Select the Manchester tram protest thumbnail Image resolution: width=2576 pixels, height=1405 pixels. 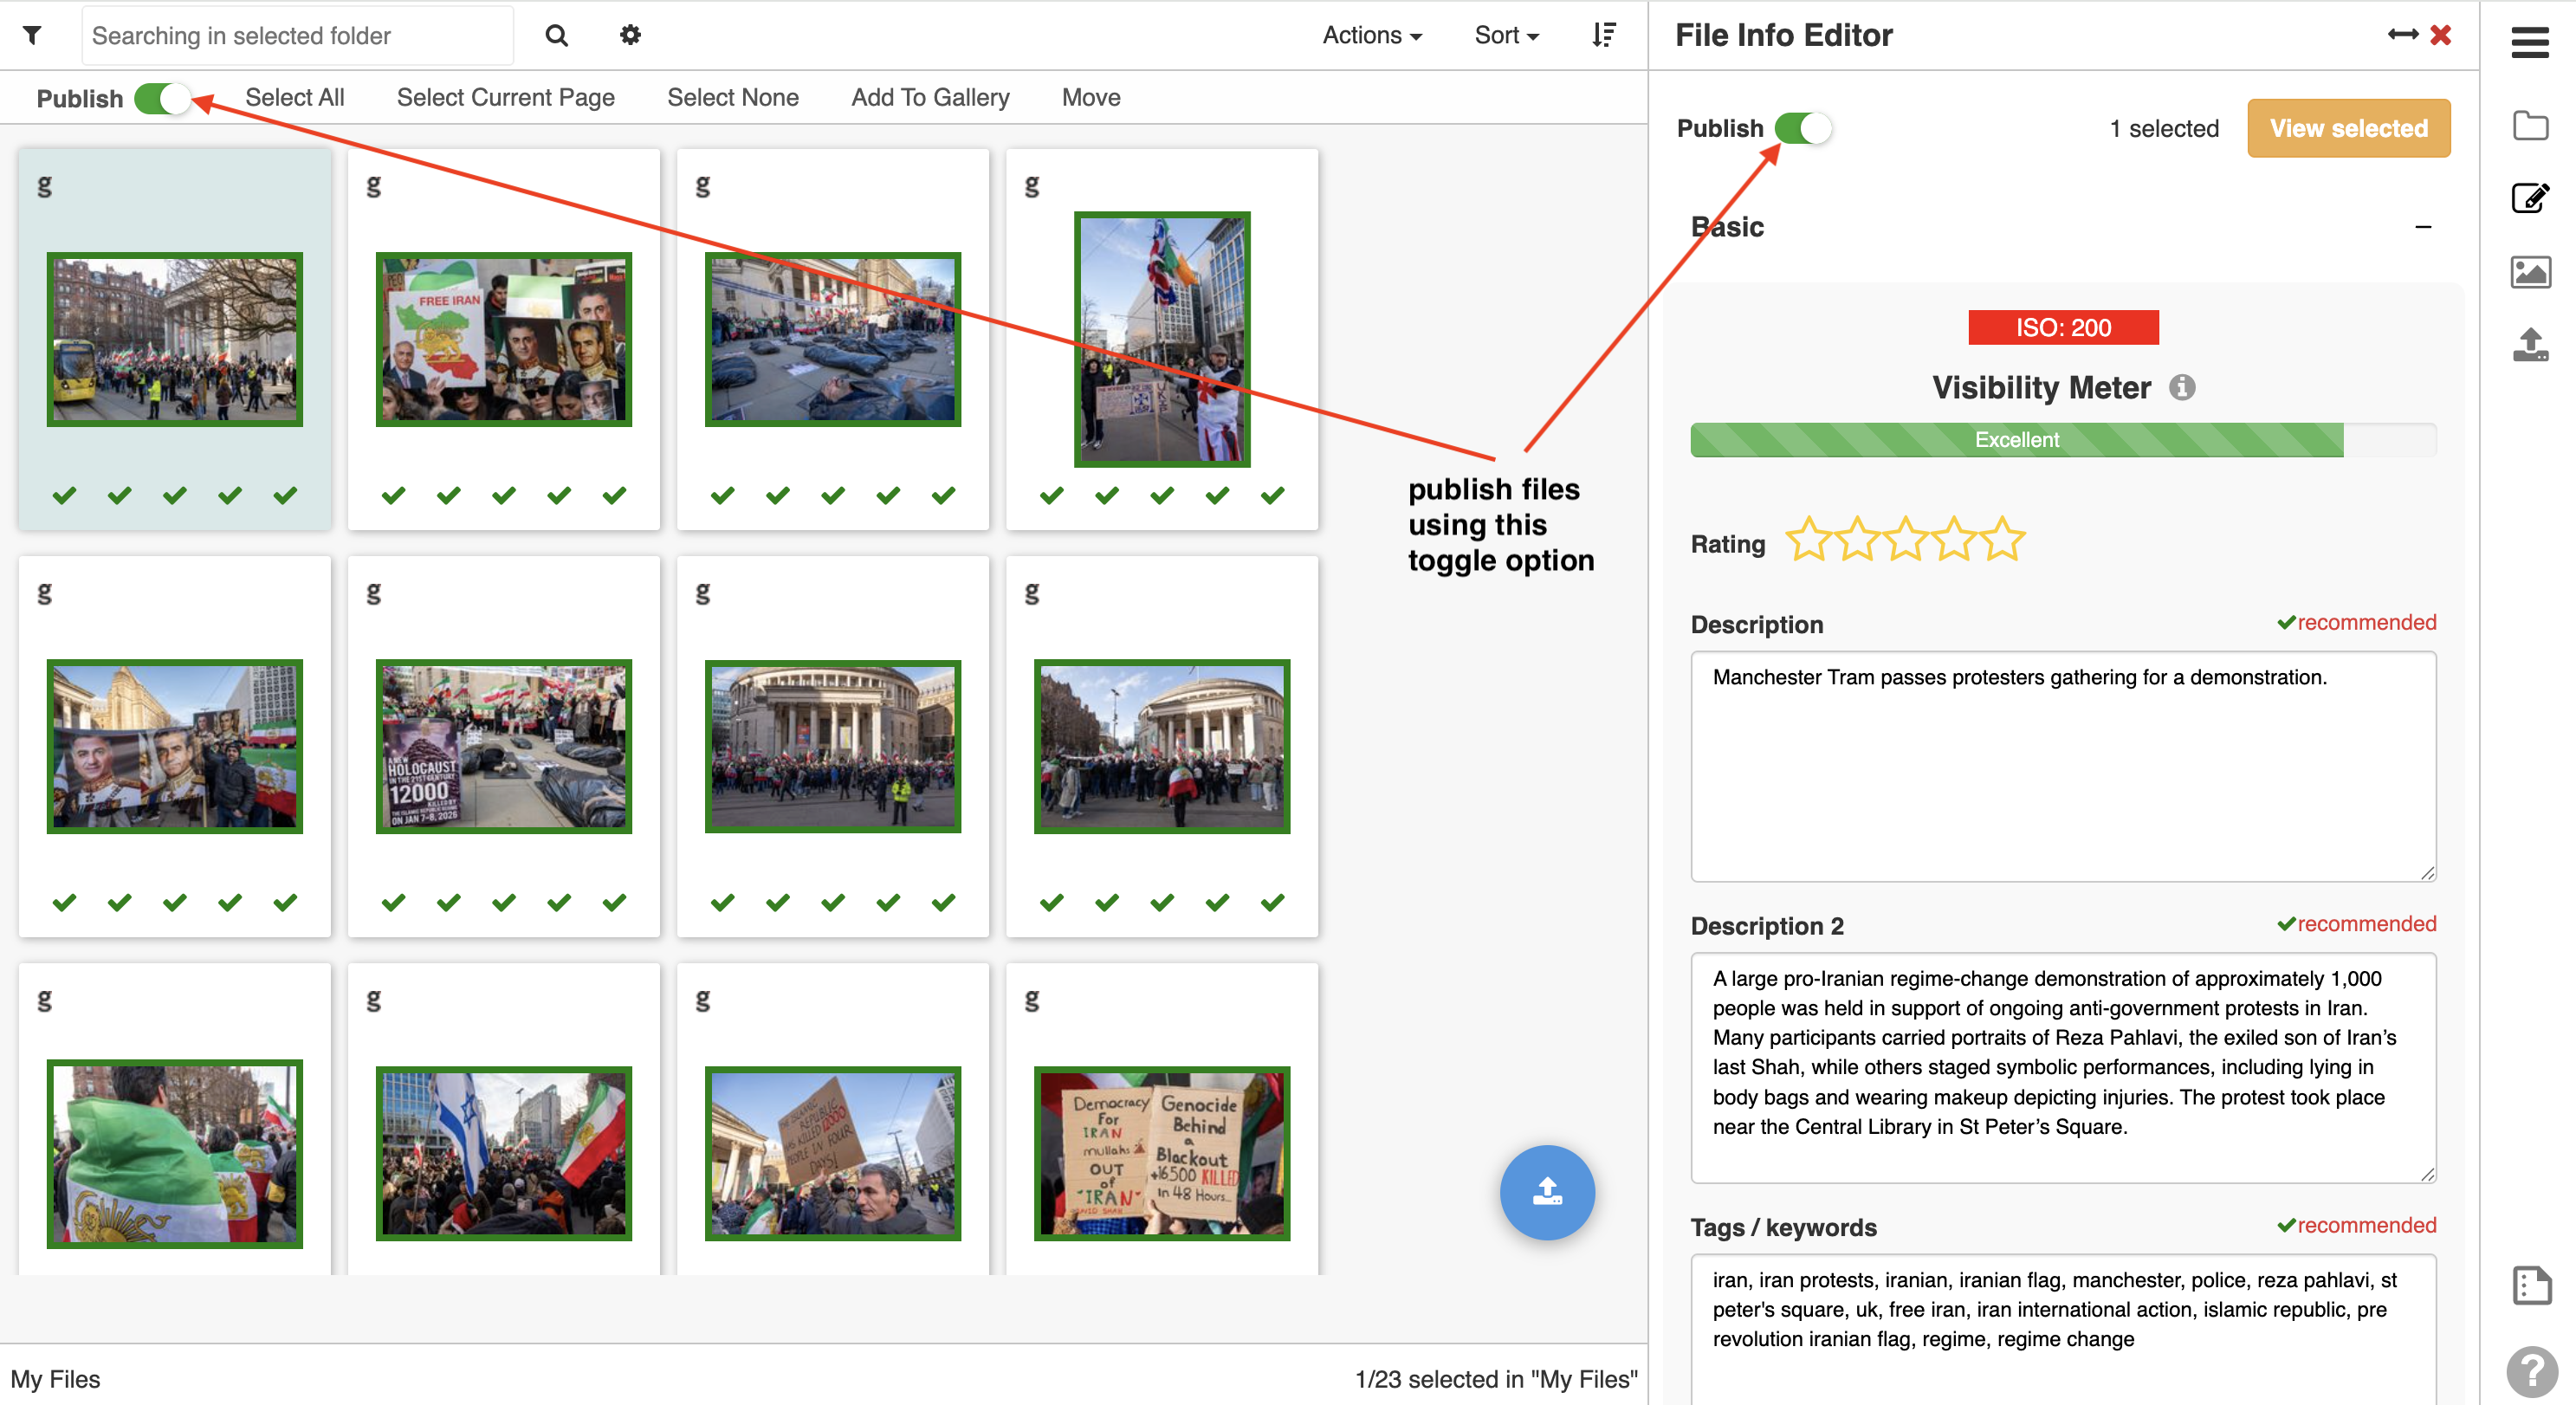[x=174, y=339]
